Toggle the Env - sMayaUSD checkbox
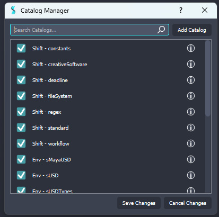Viewport: 219px width, 217px height. 21,159
